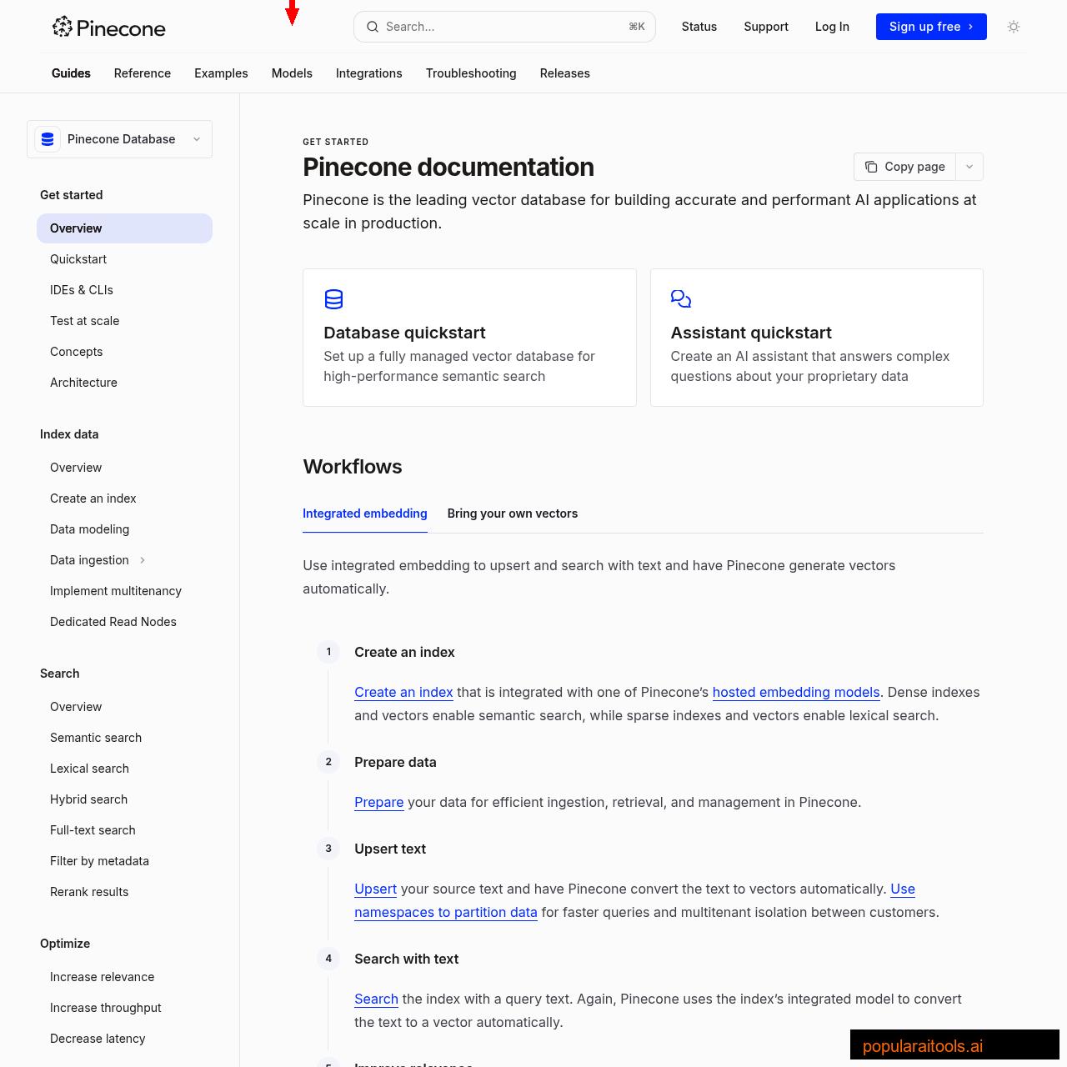Focus the Search input field
The height and width of the screenshot is (1067, 1067).
[505, 27]
